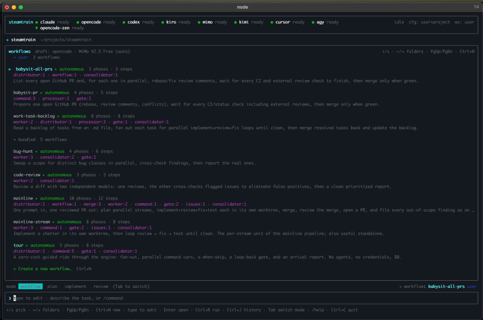Switch to review mode tab
Image resolution: width=483 pixels, height=320 pixels.
101,286
